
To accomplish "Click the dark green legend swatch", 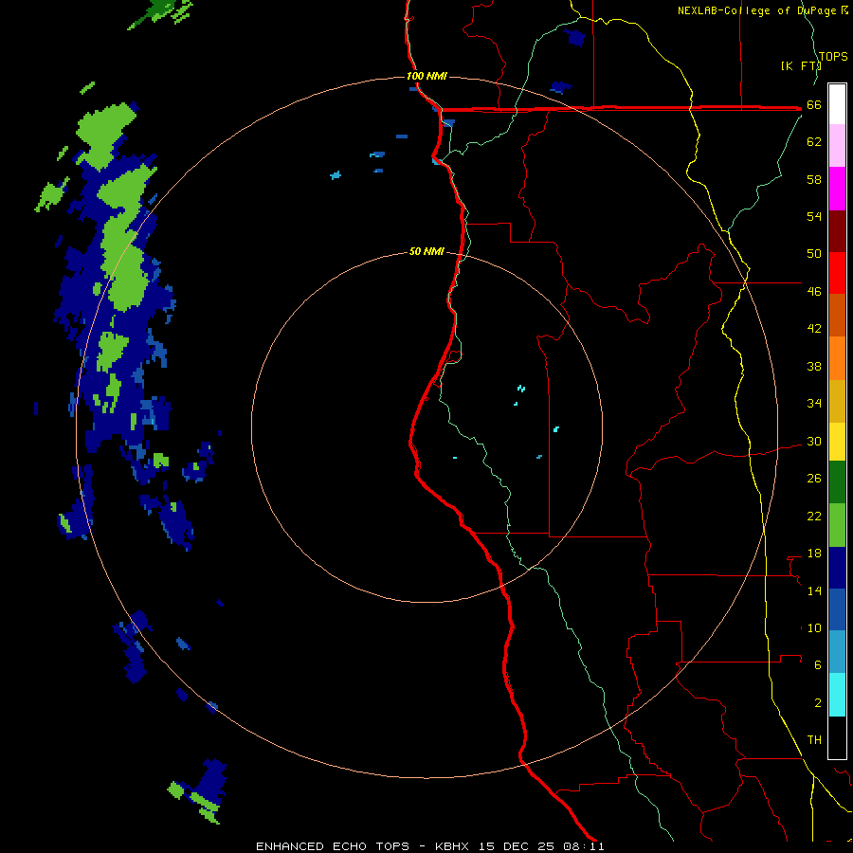I will tap(837, 482).
